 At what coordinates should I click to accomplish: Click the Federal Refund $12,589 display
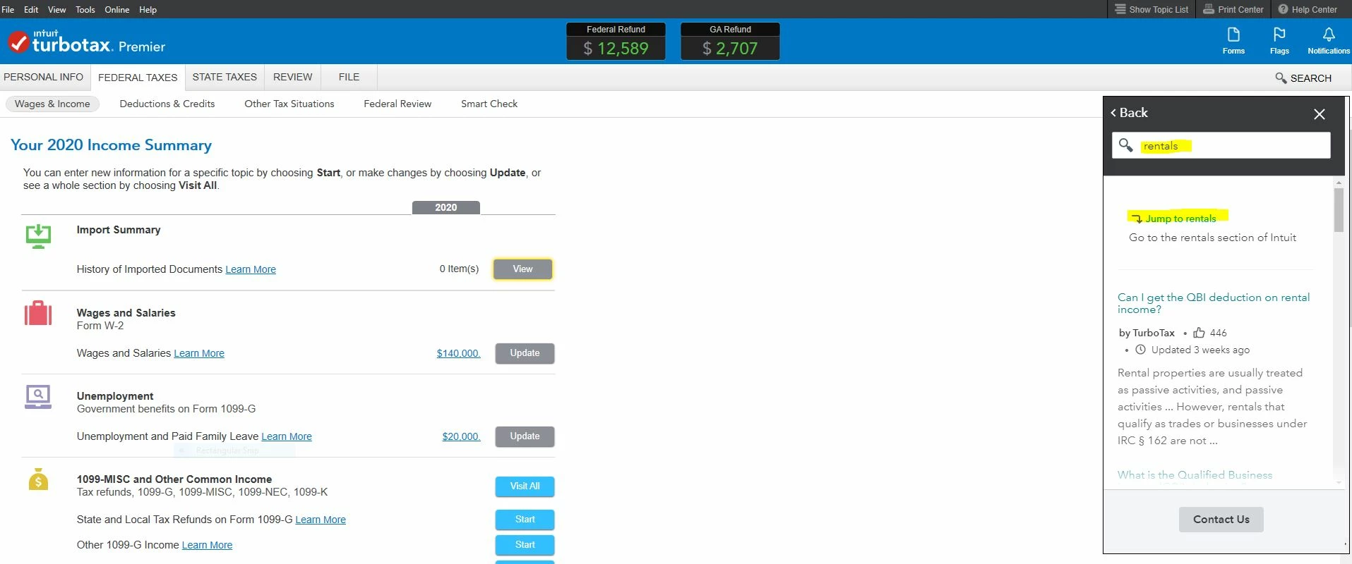click(x=616, y=41)
